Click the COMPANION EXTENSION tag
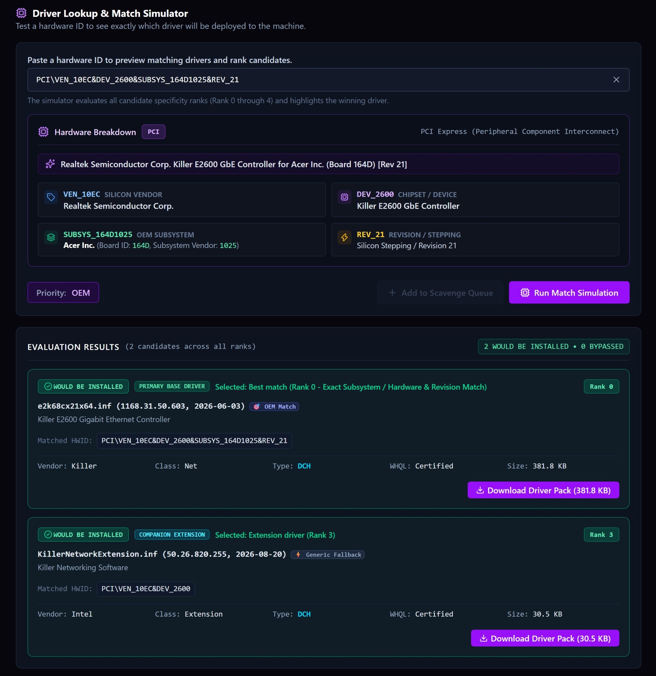The image size is (656, 676). coord(172,534)
